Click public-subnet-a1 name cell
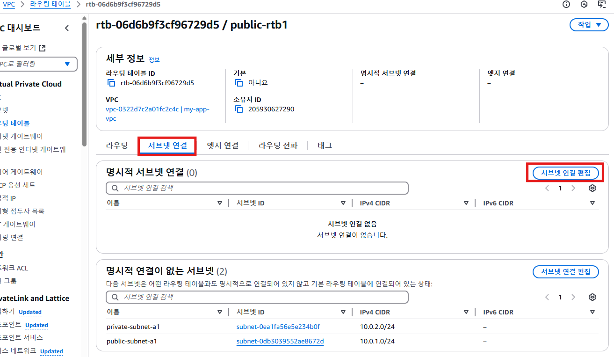Viewport: 614px width, 357px height. 132,341
